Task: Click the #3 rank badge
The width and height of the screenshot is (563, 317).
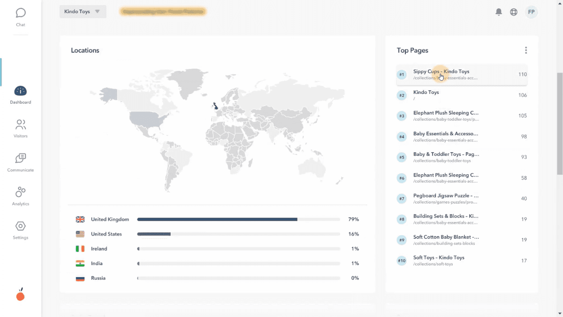Action: coord(402,116)
